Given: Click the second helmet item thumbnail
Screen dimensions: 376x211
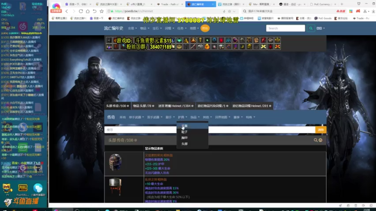Looking at the screenshot, I should point(115,186).
